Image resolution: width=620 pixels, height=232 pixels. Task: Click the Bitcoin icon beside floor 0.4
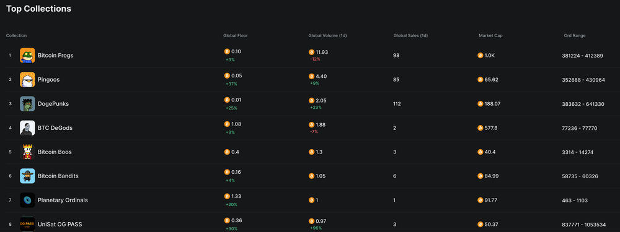[x=227, y=152]
